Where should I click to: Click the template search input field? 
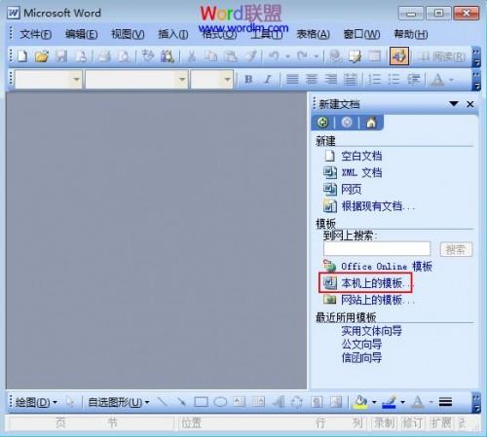(377, 249)
